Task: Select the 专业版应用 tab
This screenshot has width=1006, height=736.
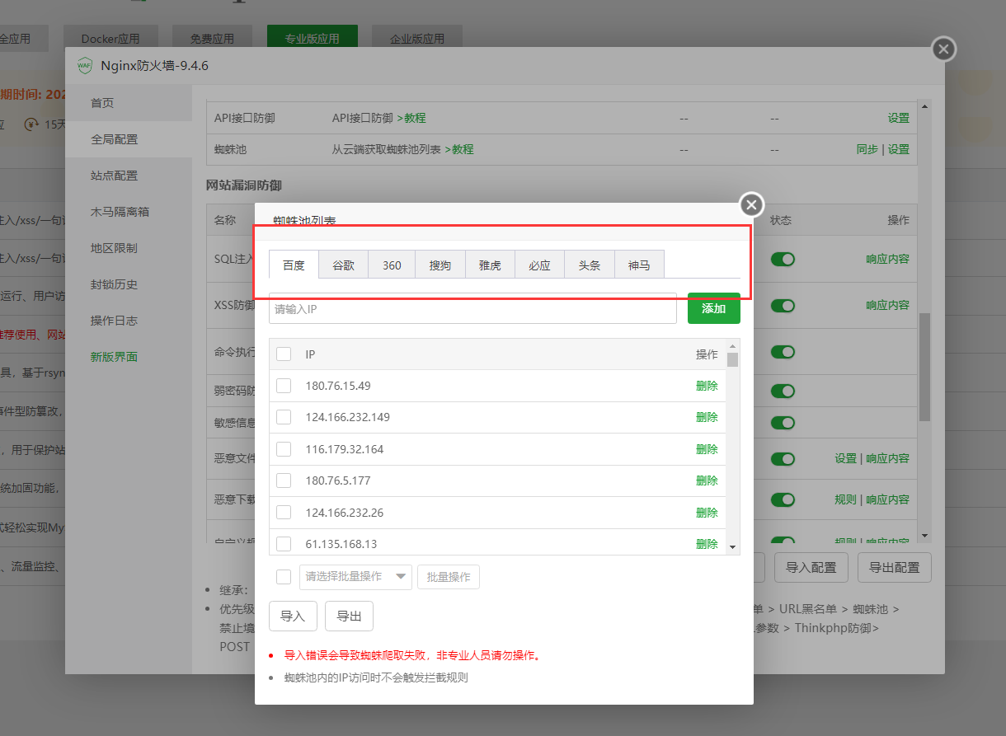Action: [313, 37]
